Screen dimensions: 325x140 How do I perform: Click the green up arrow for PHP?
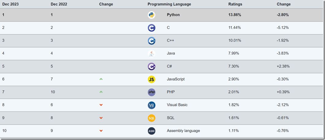[x=101, y=92]
